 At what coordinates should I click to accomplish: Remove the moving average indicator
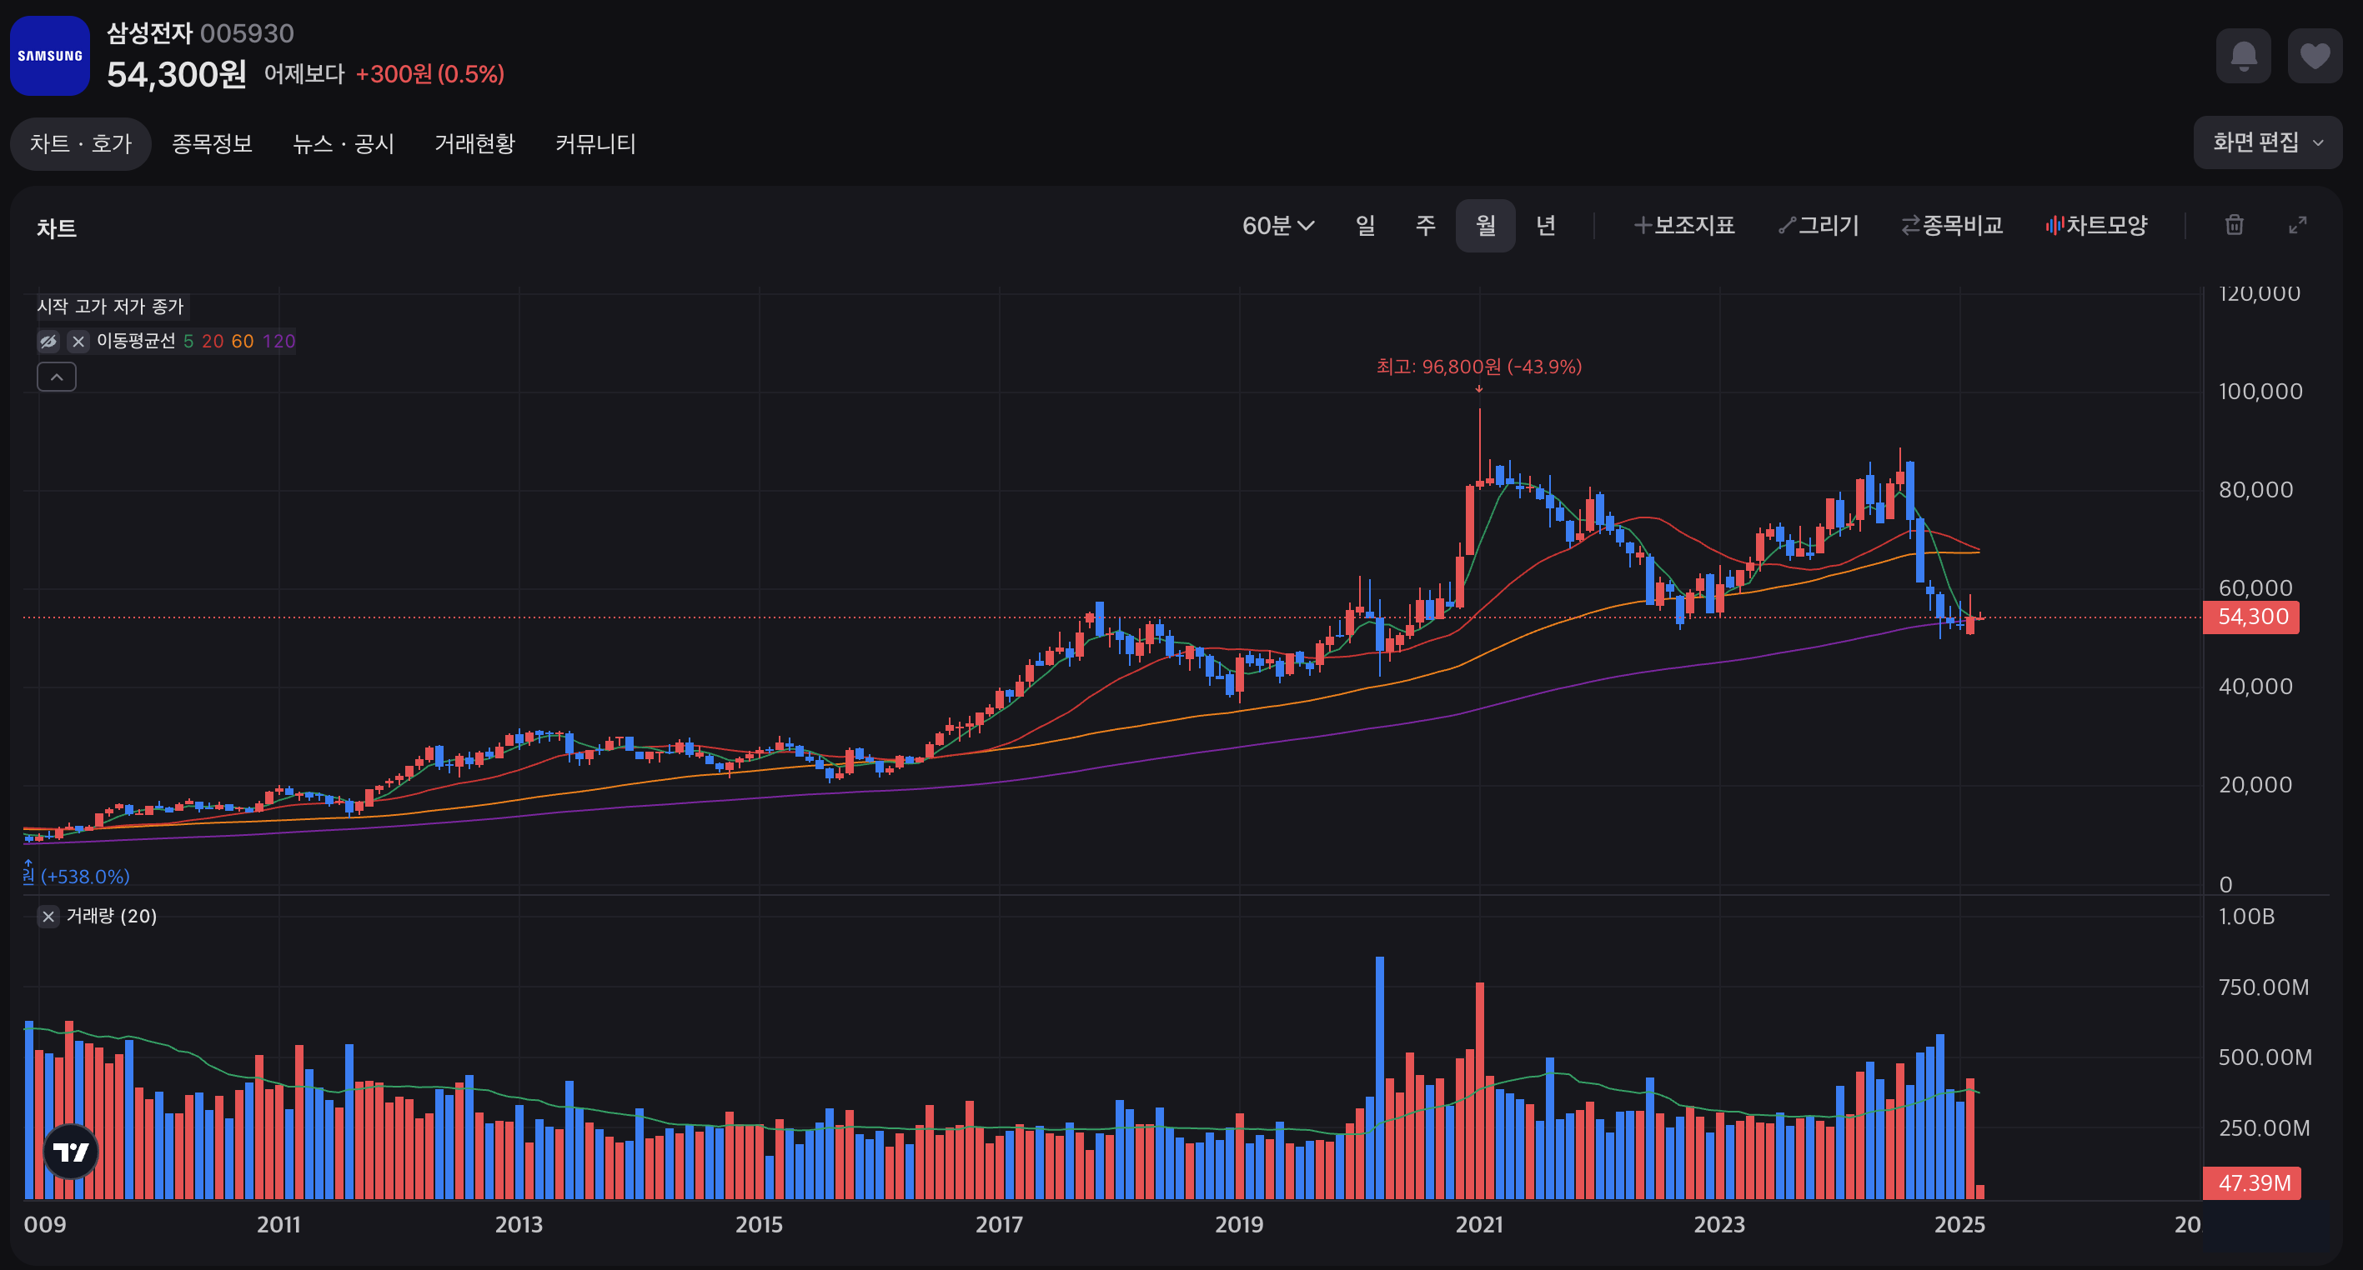pyautogui.click(x=79, y=341)
